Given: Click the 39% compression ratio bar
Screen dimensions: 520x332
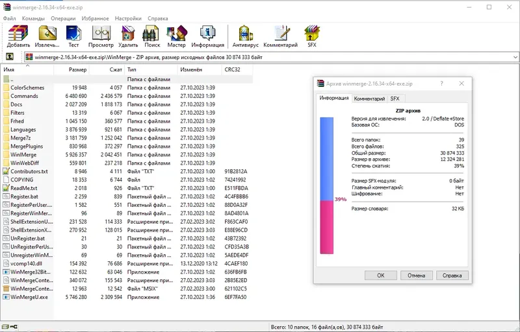Looking at the screenshot, I should (x=327, y=185).
